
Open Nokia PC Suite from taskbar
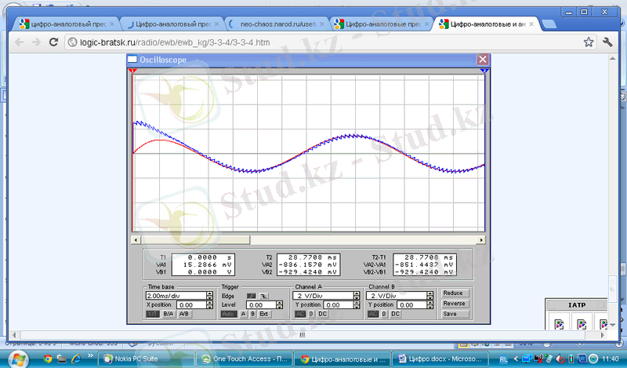point(141,359)
